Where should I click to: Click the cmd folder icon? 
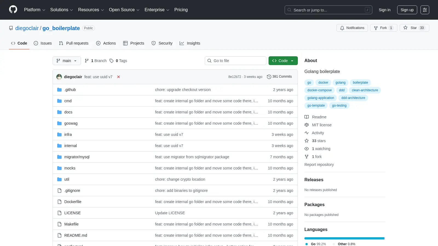pyautogui.click(x=59, y=101)
